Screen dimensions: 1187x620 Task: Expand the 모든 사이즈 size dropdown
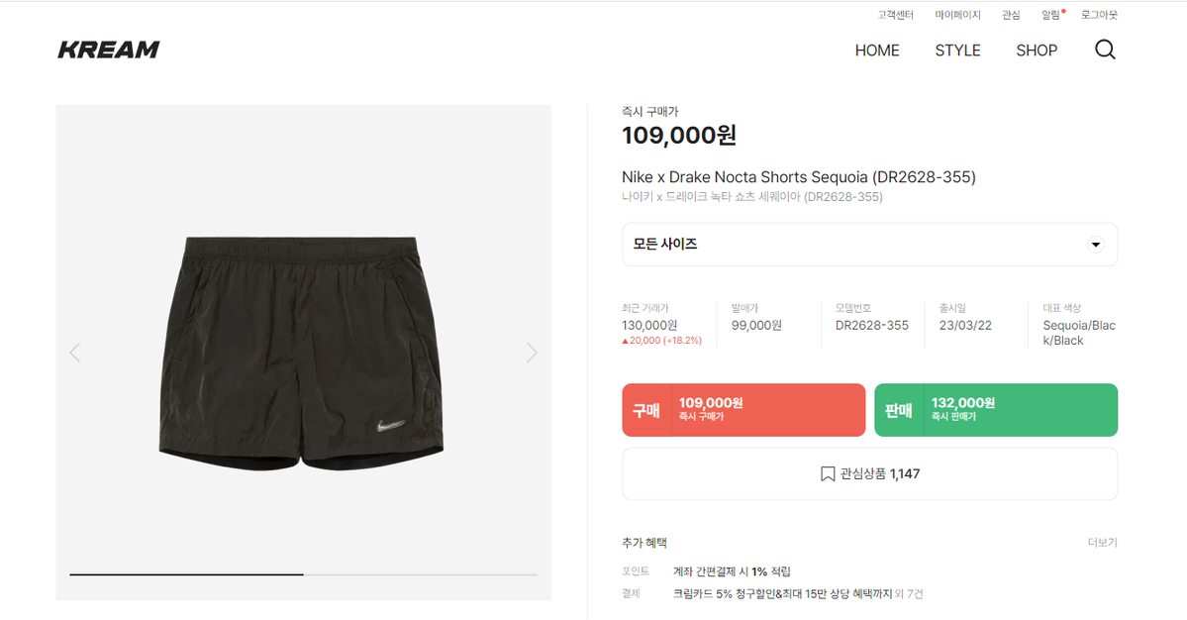(x=869, y=245)
